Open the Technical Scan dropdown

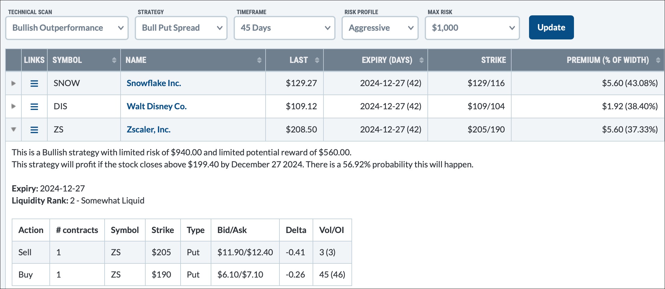(x=67, y=28)
